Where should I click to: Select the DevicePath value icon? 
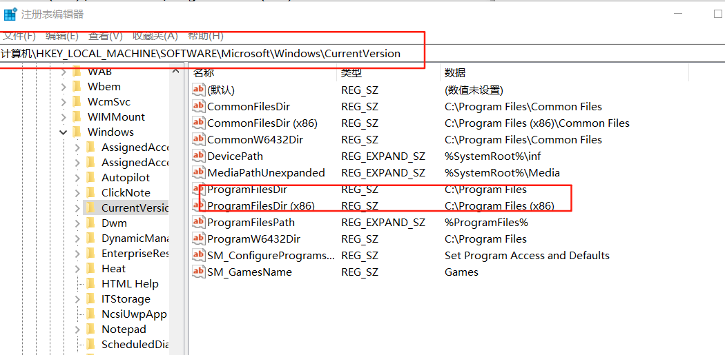pyautogui.click(x=198, y=156)
